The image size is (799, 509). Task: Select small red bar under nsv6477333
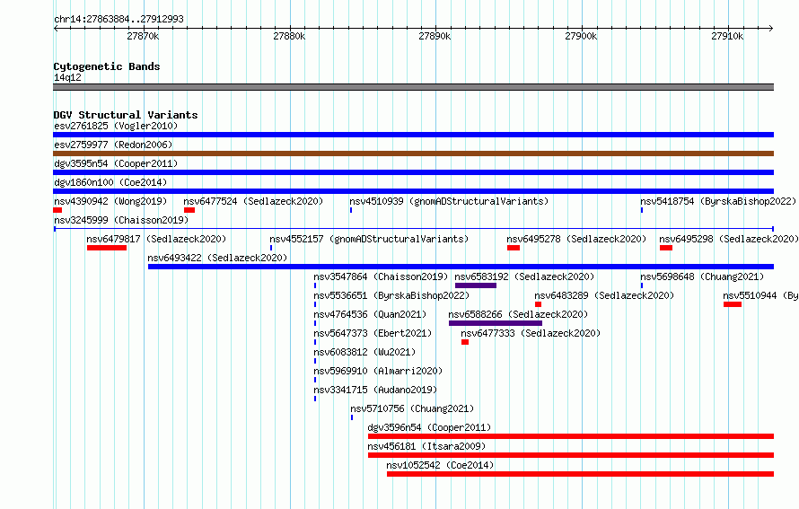(465, 342)
